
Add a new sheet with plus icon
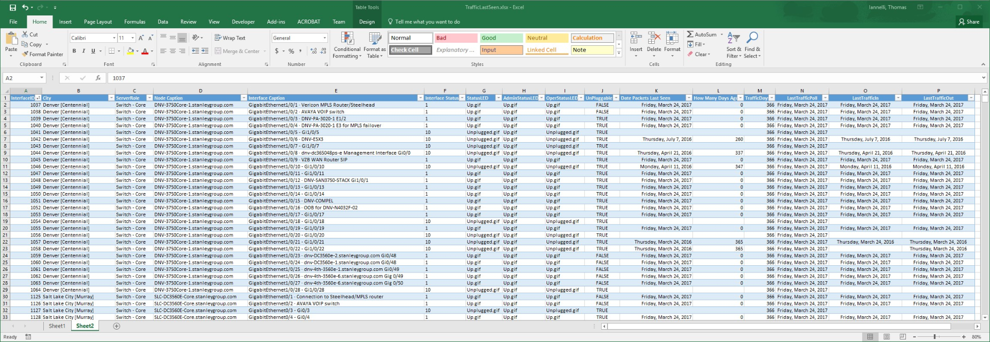[117, 326]
